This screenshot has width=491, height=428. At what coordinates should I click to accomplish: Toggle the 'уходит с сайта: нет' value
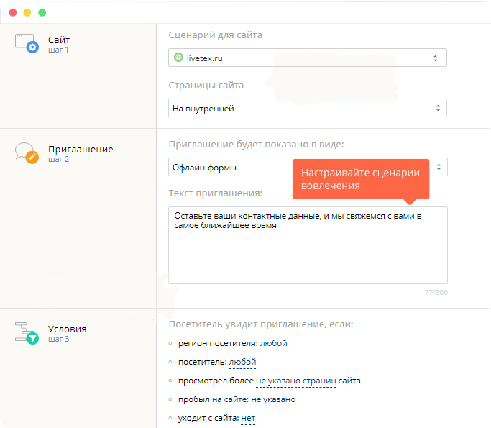(x=248, y=419)
